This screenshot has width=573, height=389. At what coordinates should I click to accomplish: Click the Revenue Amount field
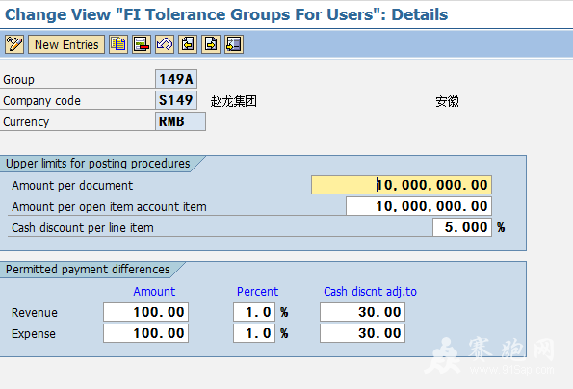[145, 312]
